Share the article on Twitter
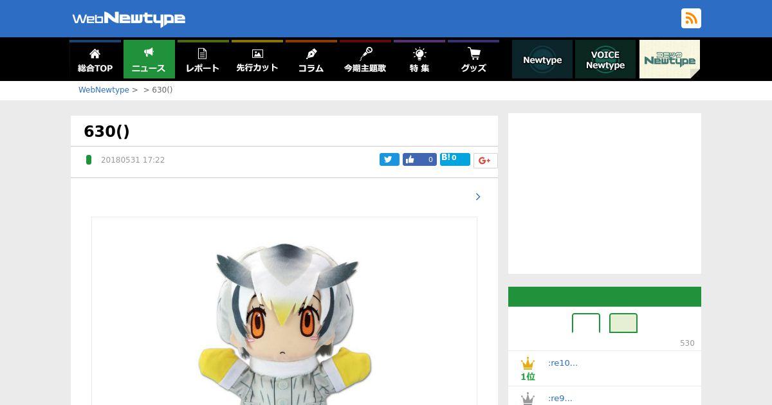The height and width of the screenshot is (405, 772). click(389, 159)
